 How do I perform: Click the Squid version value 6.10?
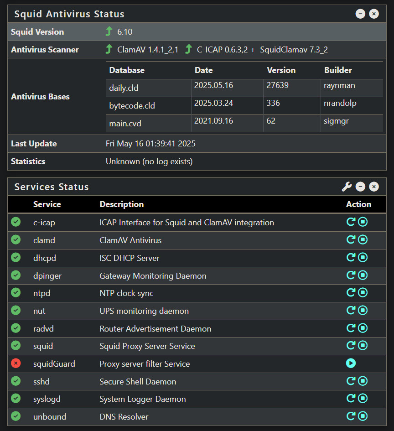click(x=125, y=32)
